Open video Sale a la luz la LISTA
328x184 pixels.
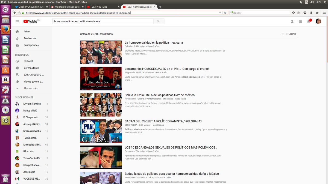[160, 95]
